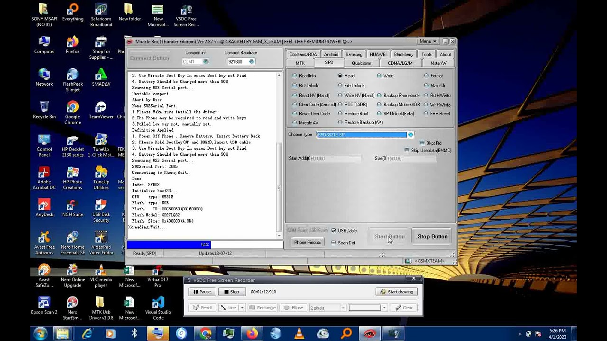The width and height of the screenshot is (607, 341).
Task: Click the log panel scrollbar down arrow
Action: pos(279,235)
